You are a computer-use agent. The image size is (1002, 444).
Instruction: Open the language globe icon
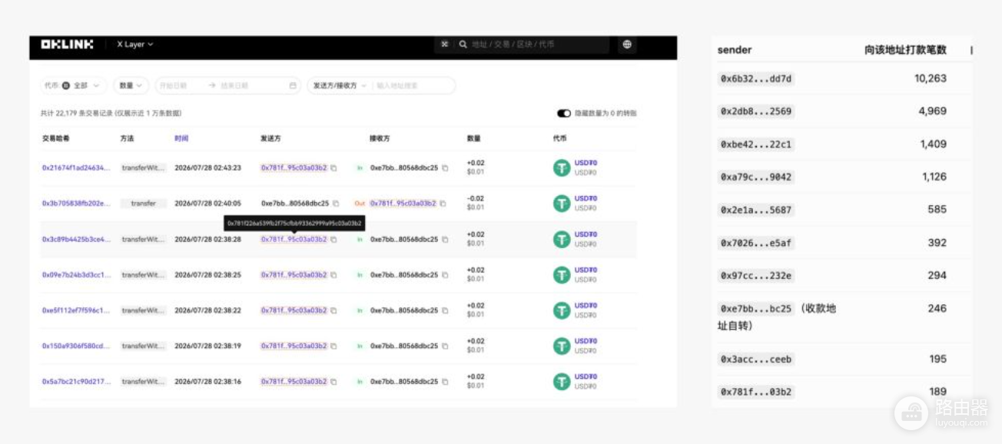coord(627,45)
